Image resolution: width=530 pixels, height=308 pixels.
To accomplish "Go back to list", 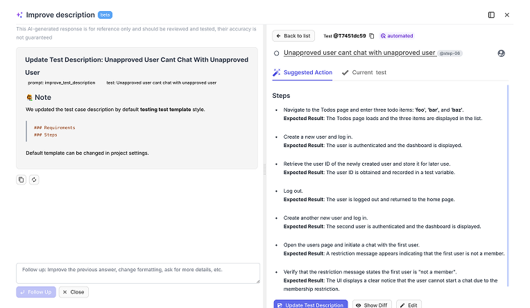I will 293,36.
